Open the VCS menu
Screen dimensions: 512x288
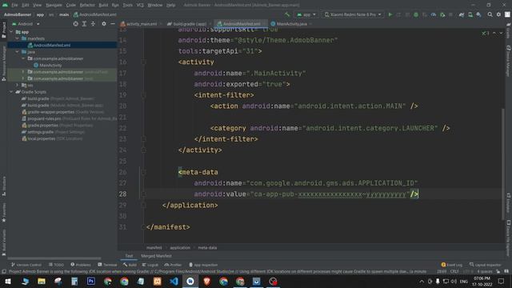coord(140,6)
